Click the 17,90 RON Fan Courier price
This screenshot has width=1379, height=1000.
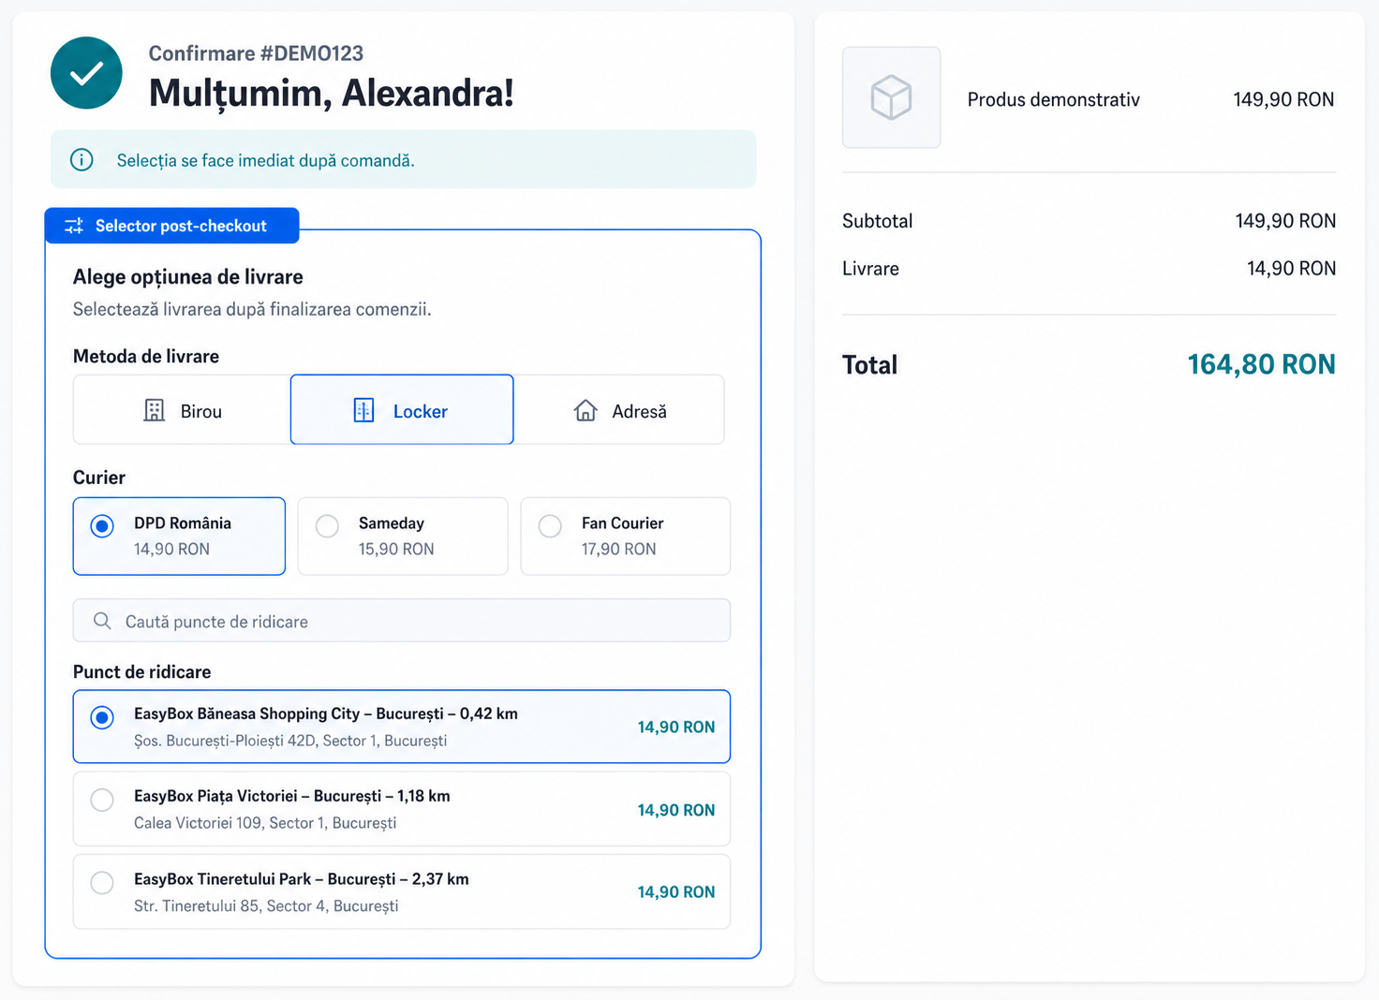click(x=618, y=549)
